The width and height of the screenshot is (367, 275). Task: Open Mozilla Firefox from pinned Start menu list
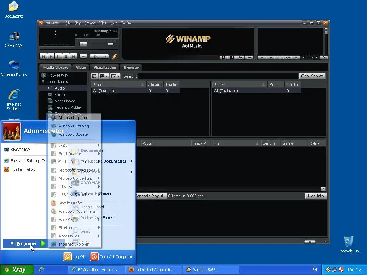19,169
